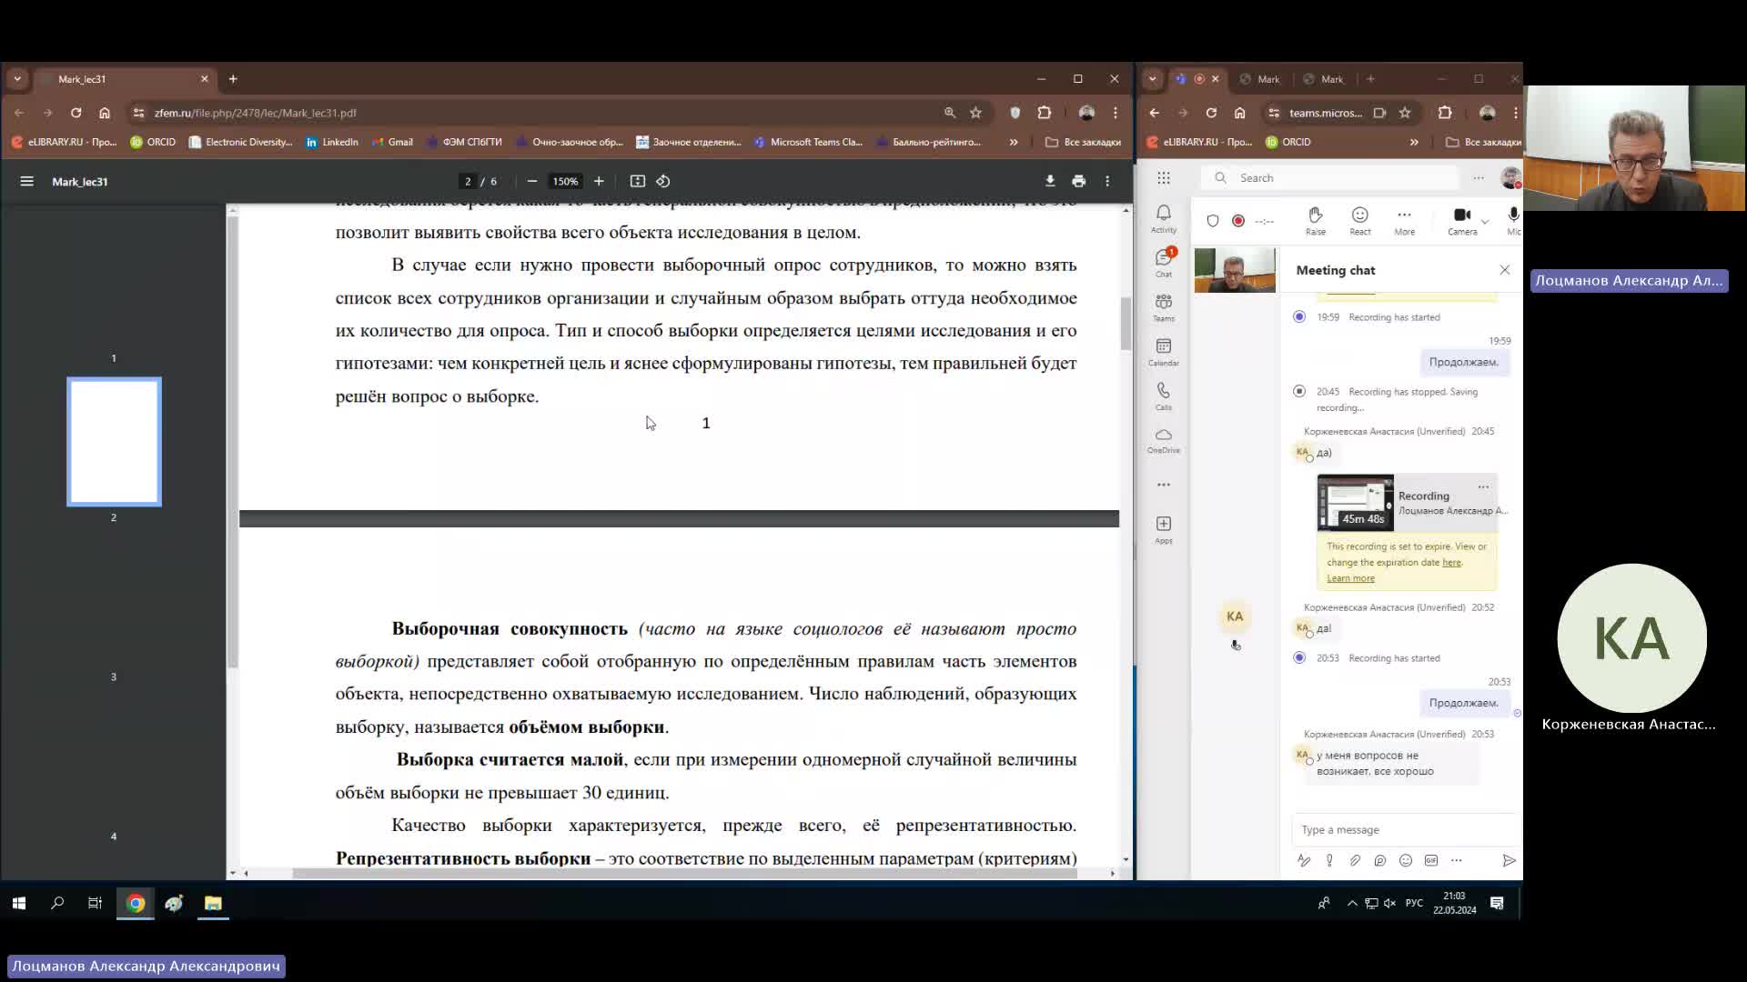Open Teams Activity feed
The width and height of the screenshot is (1747, 982).
[1164, 218]
